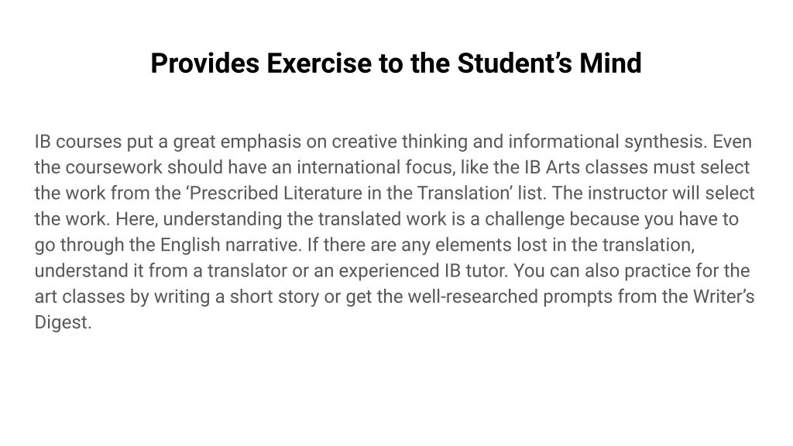This screenshot has width=793, height=446.
Task: Click the phrase 'informational synthesis'
Action: [607, 142]
